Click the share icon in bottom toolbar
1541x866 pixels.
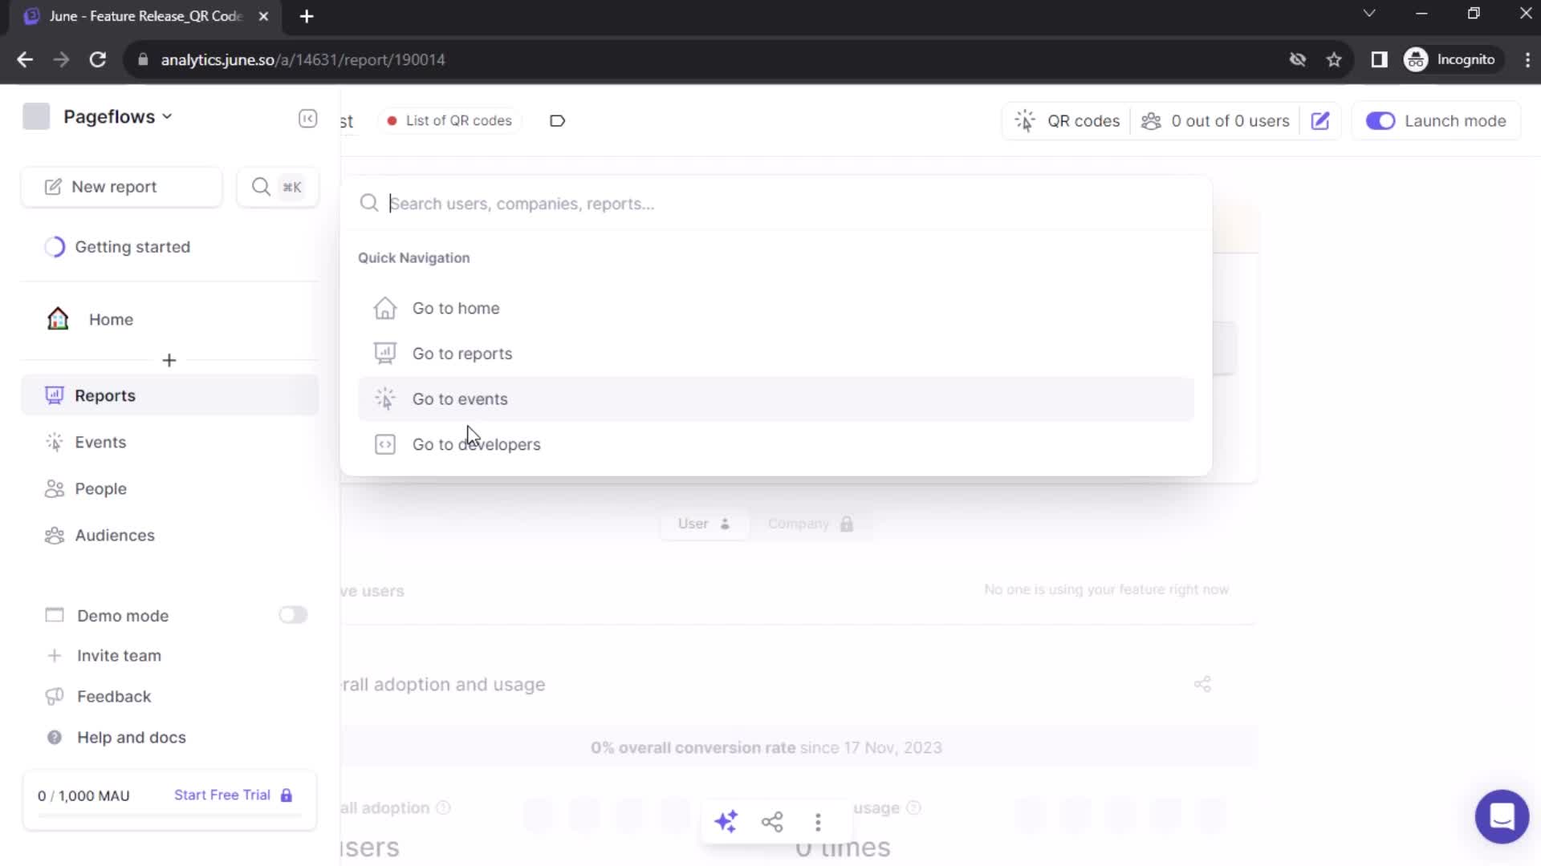coord(773,822)
